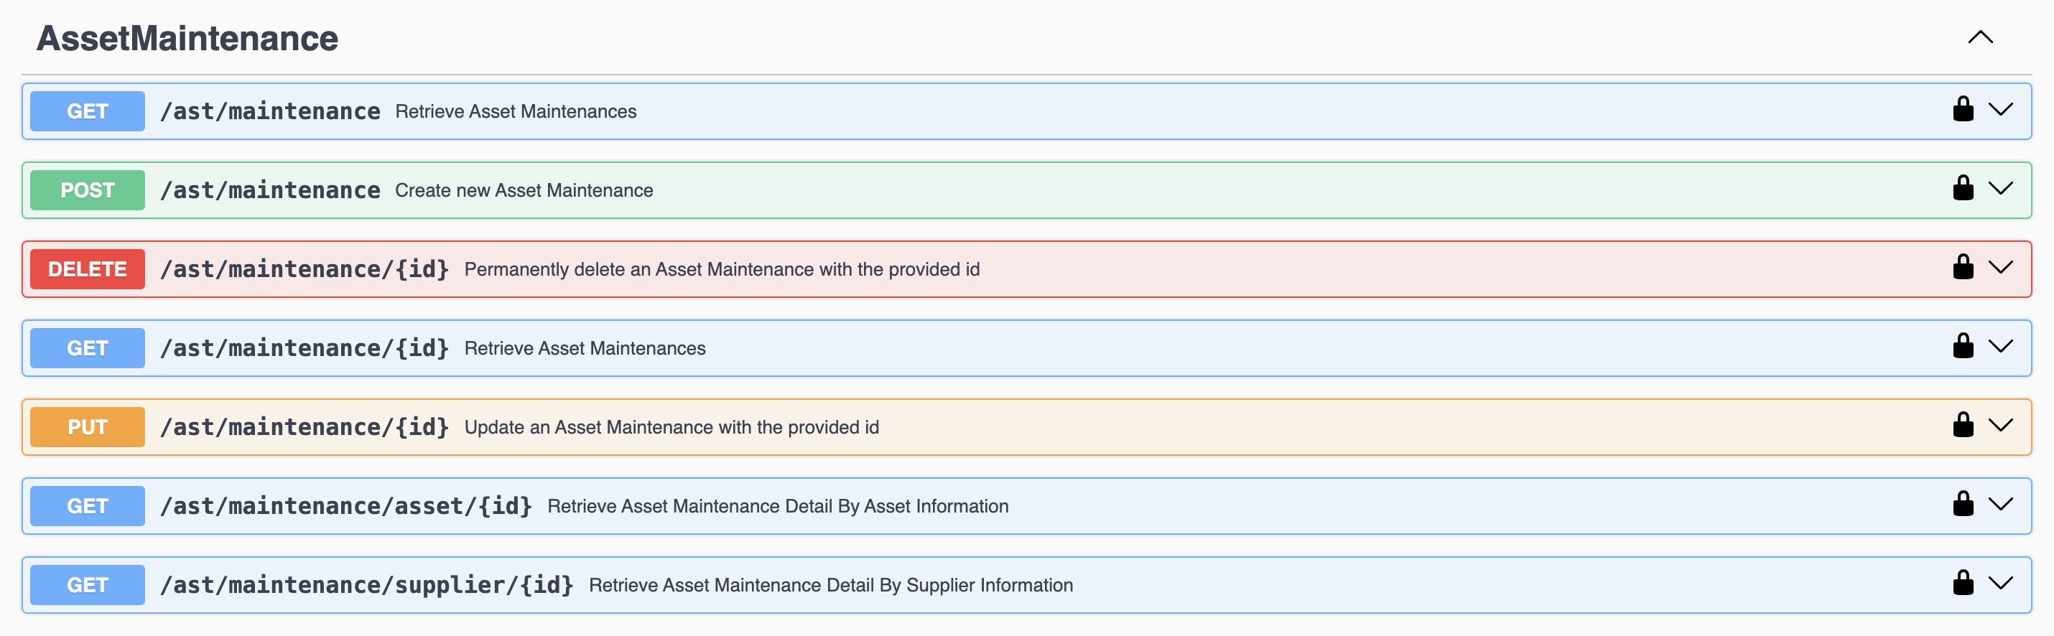Click the lock icon on the PUT row
The image size is (2054, 636).
pyautogui.click(x=1963, y=425)
